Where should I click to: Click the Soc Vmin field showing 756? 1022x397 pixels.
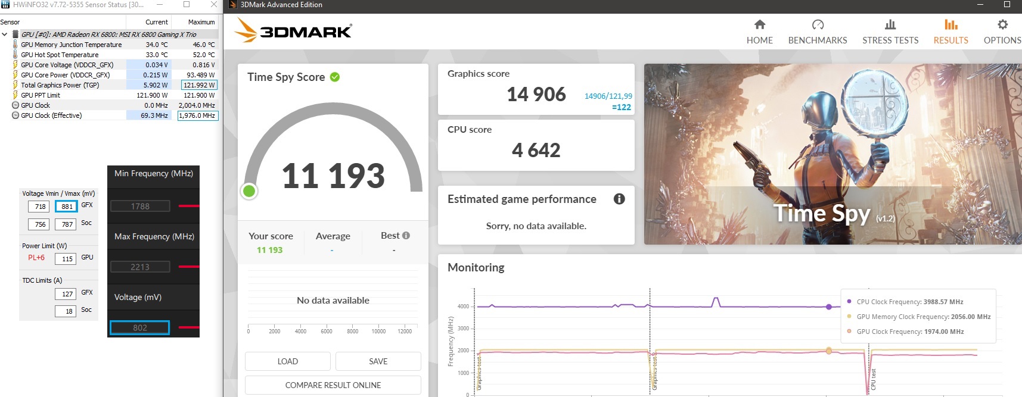click(39, 224)
